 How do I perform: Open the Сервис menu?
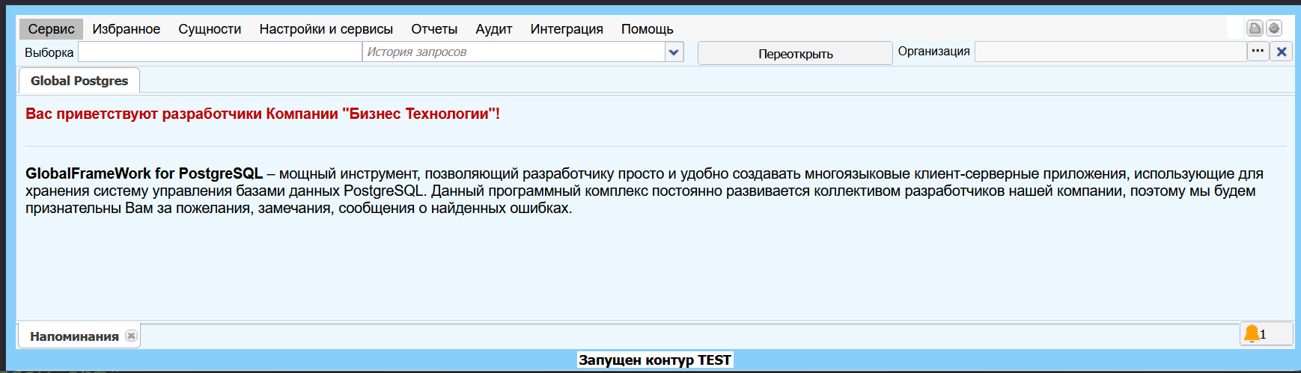click(x=51, y=29)
